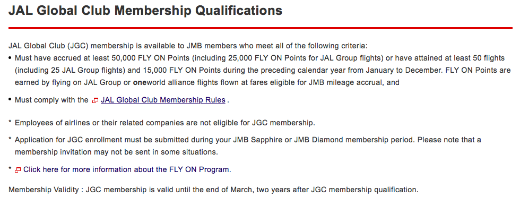Click the intro sentence about JMB members criteria
520x214 pixels.
click(x=188, y=46)
